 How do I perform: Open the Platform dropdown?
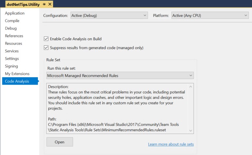(210, 15)
